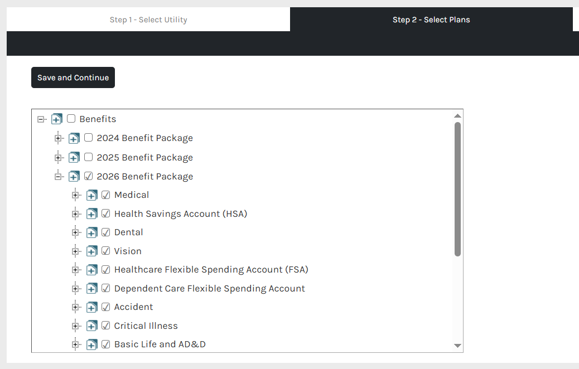The width and height of the screenshot is (579, 369).
Task: Expand the Dental tree node
Action: (x=75, y=232)
